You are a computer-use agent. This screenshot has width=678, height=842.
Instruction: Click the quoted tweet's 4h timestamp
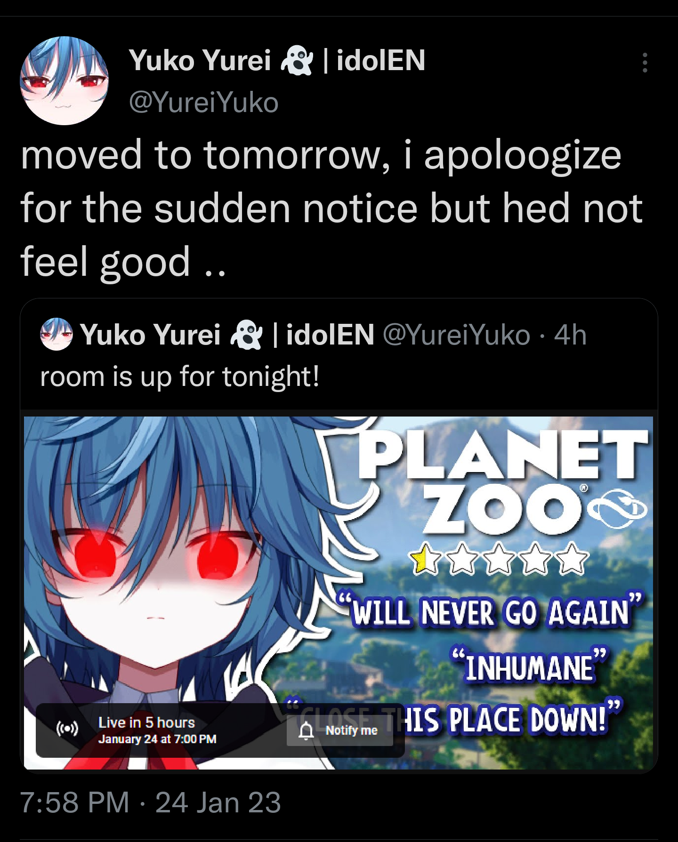tap(570, 335)
